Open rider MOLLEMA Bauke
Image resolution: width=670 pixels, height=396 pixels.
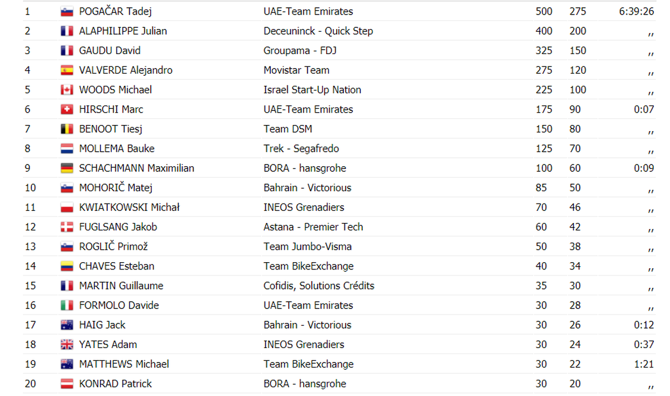[x=117, y=149]
